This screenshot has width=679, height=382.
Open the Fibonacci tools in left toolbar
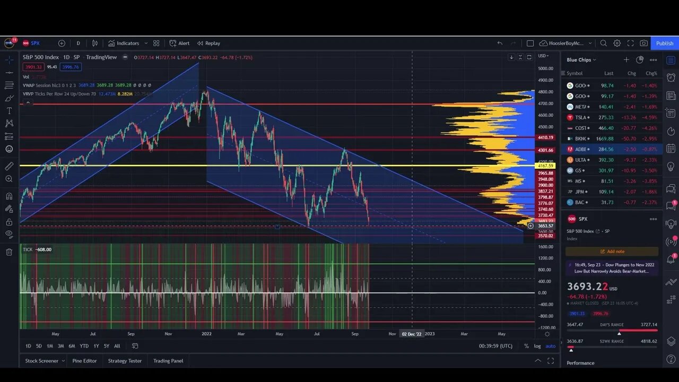[9, 85]
